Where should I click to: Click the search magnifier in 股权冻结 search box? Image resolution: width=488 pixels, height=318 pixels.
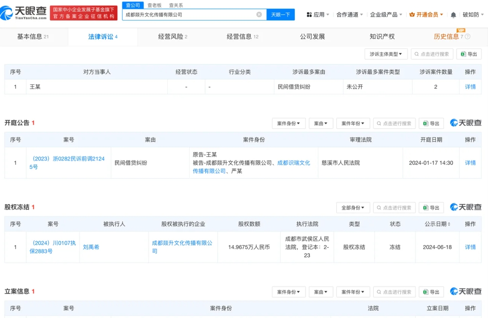coord(379,208)
